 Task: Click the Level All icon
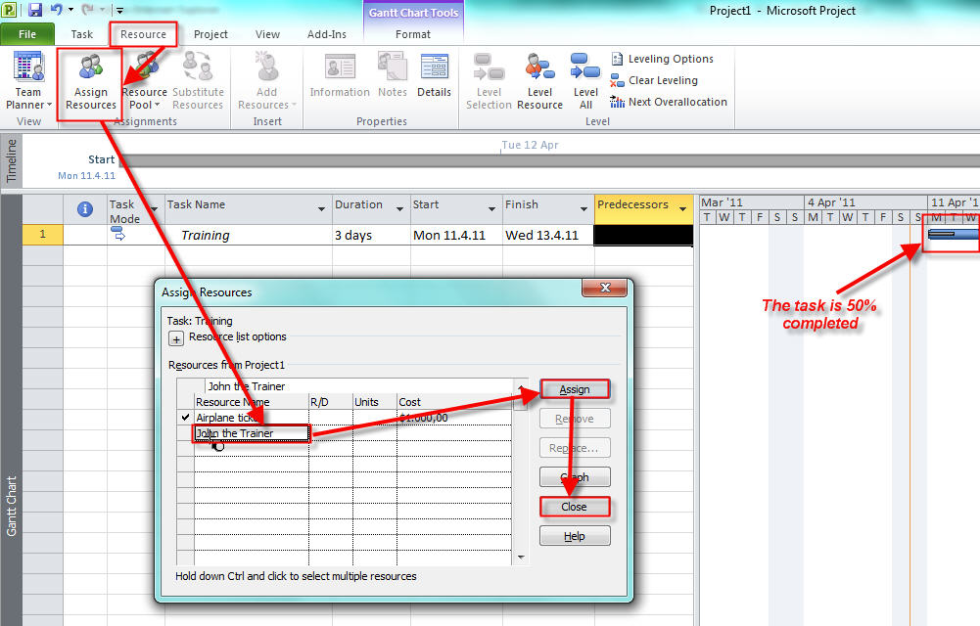tap(585, 81)
